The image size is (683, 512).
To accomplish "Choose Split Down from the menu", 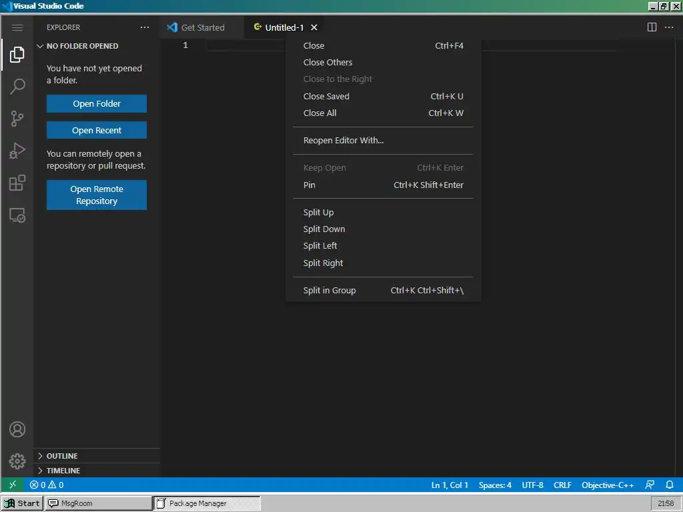I will 384,229.
